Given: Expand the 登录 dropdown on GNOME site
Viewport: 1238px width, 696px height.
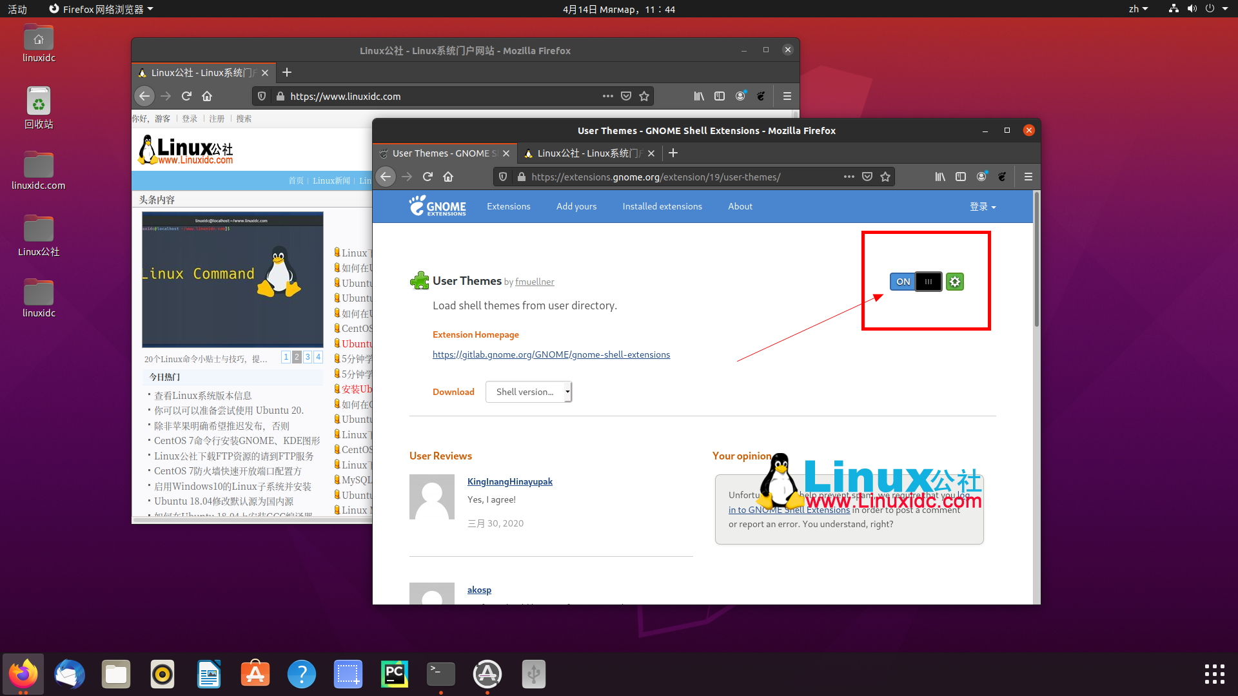Looking at the screenshot, I should (x=983, y=206).
